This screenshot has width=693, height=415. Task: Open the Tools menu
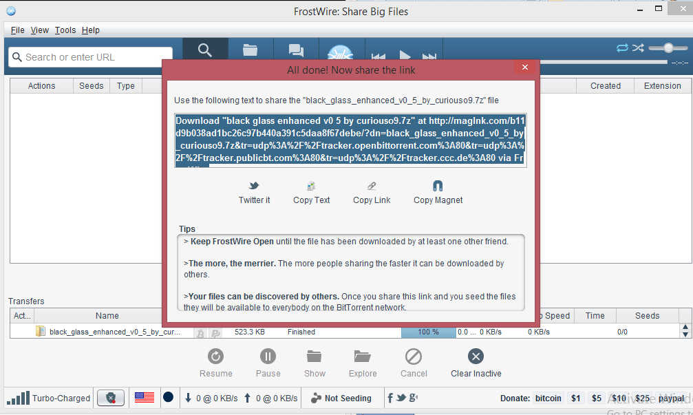[x=65, y=30]
